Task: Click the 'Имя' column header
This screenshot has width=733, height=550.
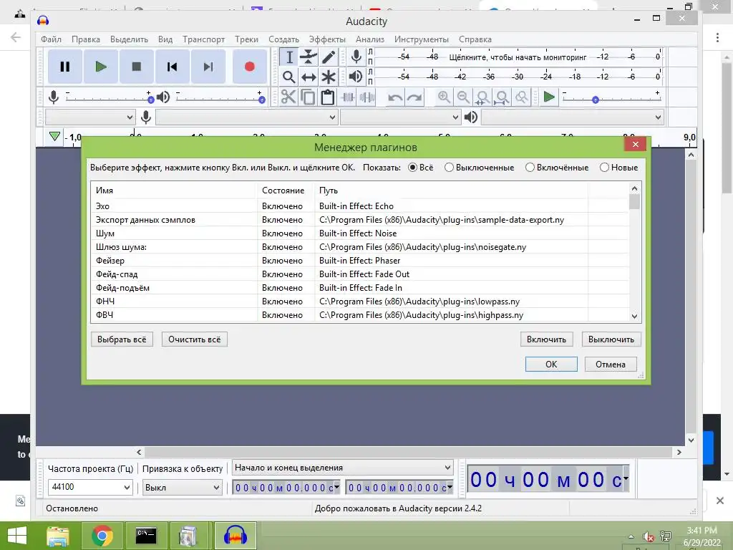Action: coord(174,190)
